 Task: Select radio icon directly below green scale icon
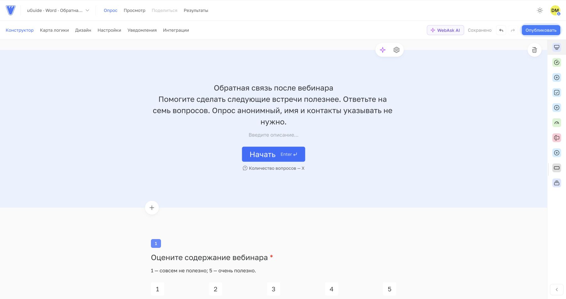click(557, 77)
